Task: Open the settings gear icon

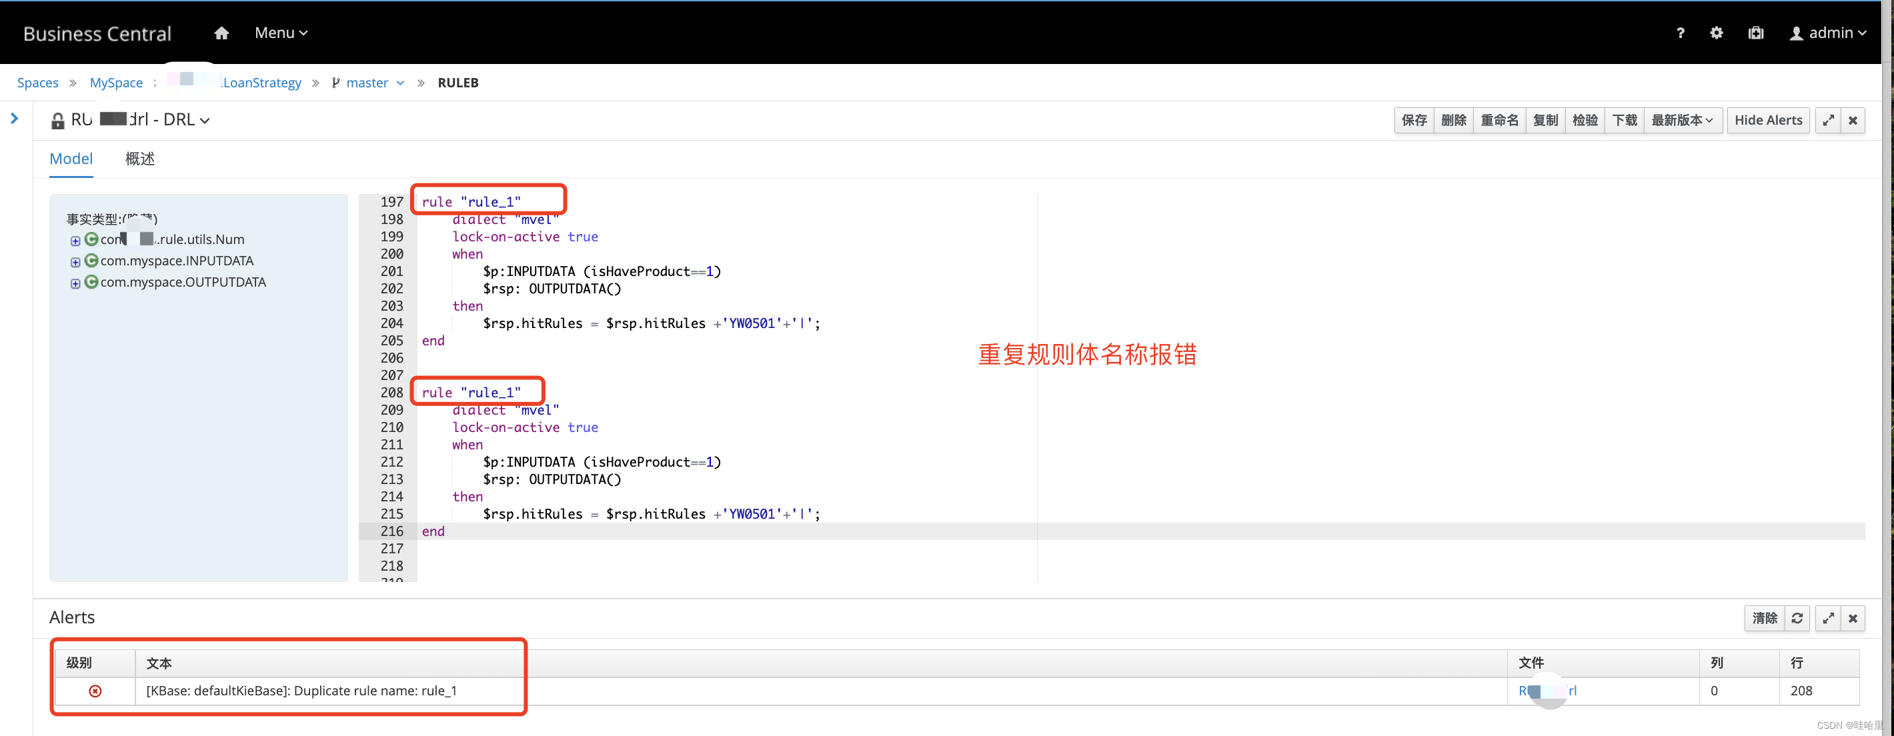Action: [x=1717, y=33]
